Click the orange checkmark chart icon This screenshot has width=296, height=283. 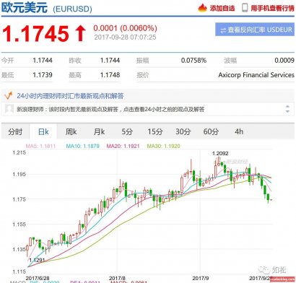(9, 96)
